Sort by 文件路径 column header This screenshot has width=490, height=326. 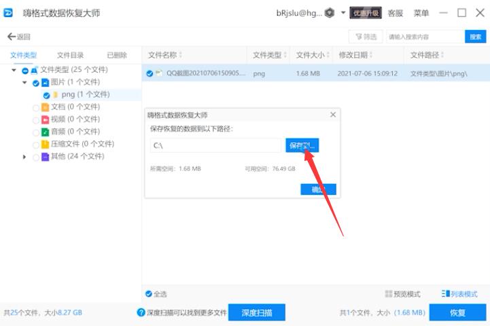tap(427, 55)
